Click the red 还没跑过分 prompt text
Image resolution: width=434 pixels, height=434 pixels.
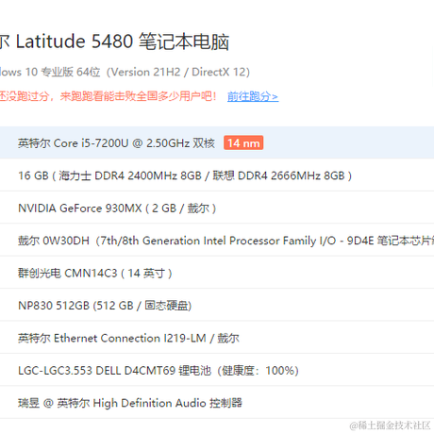tap(108, 96)
